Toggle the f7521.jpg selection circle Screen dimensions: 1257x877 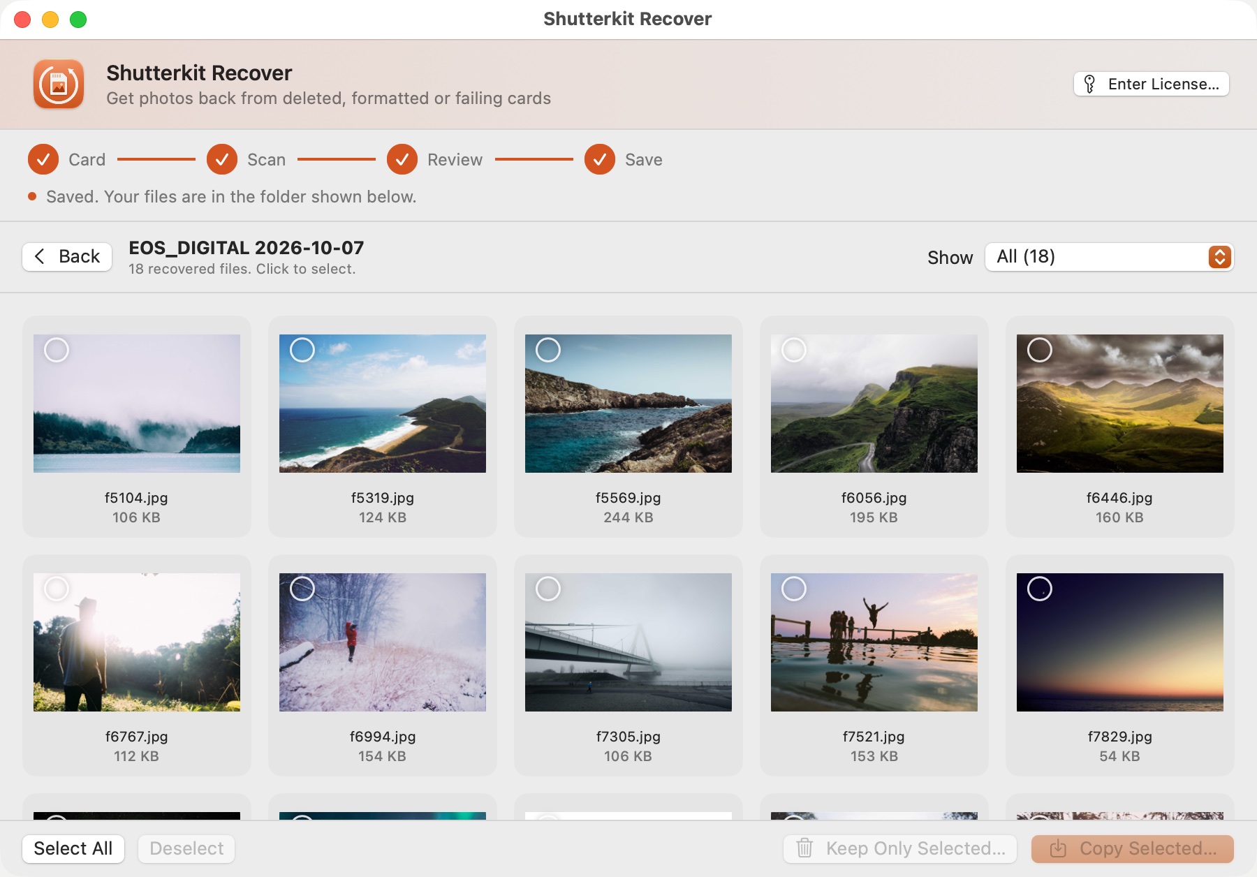(x=794, y=589)
